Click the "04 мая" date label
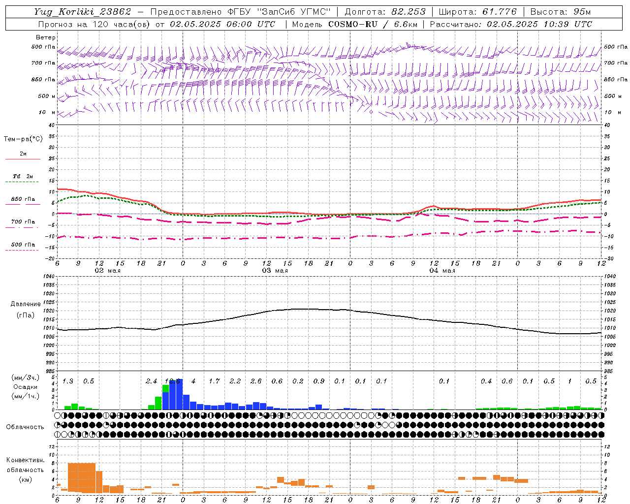 pos(442,271)
